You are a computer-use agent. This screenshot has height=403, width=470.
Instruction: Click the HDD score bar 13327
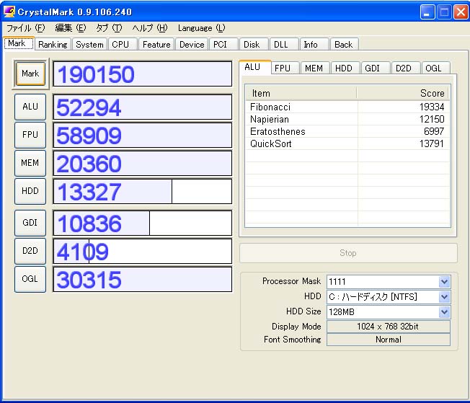pyautogui.click(x=143, y=191)
